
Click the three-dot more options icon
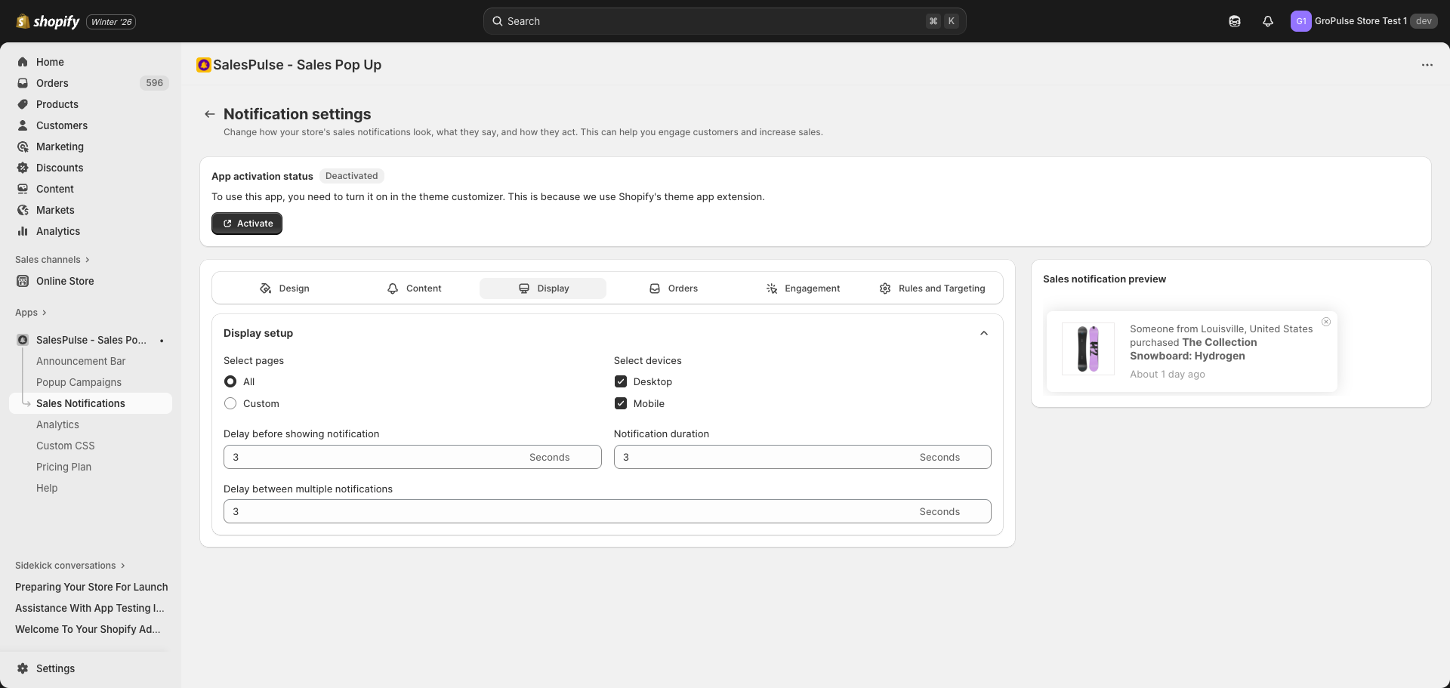(1427, 65)
